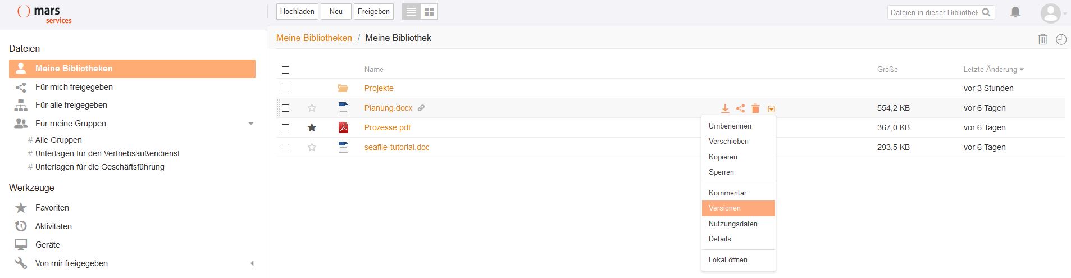This screenshot has width=1071, height=278.
Task: Click the library search input field
Action: tap(934, 12)
